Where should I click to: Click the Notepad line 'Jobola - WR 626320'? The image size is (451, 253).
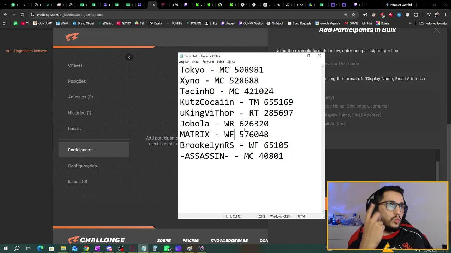pos(224,124)
